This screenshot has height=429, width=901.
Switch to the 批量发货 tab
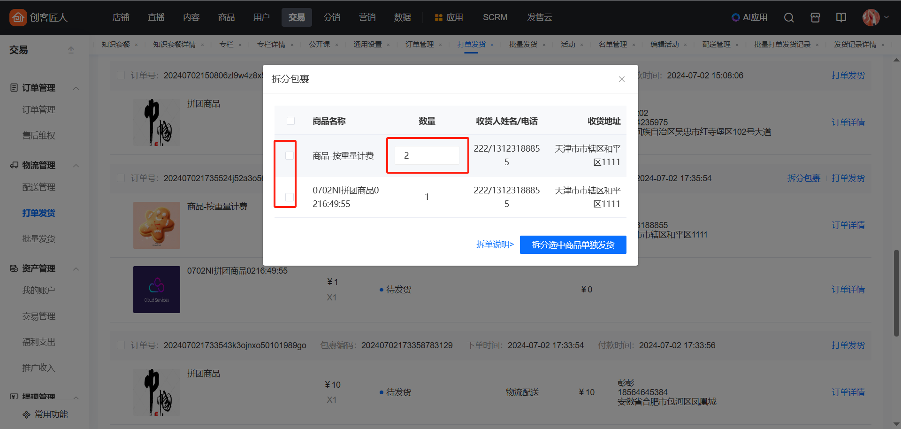tap(523, 45)
